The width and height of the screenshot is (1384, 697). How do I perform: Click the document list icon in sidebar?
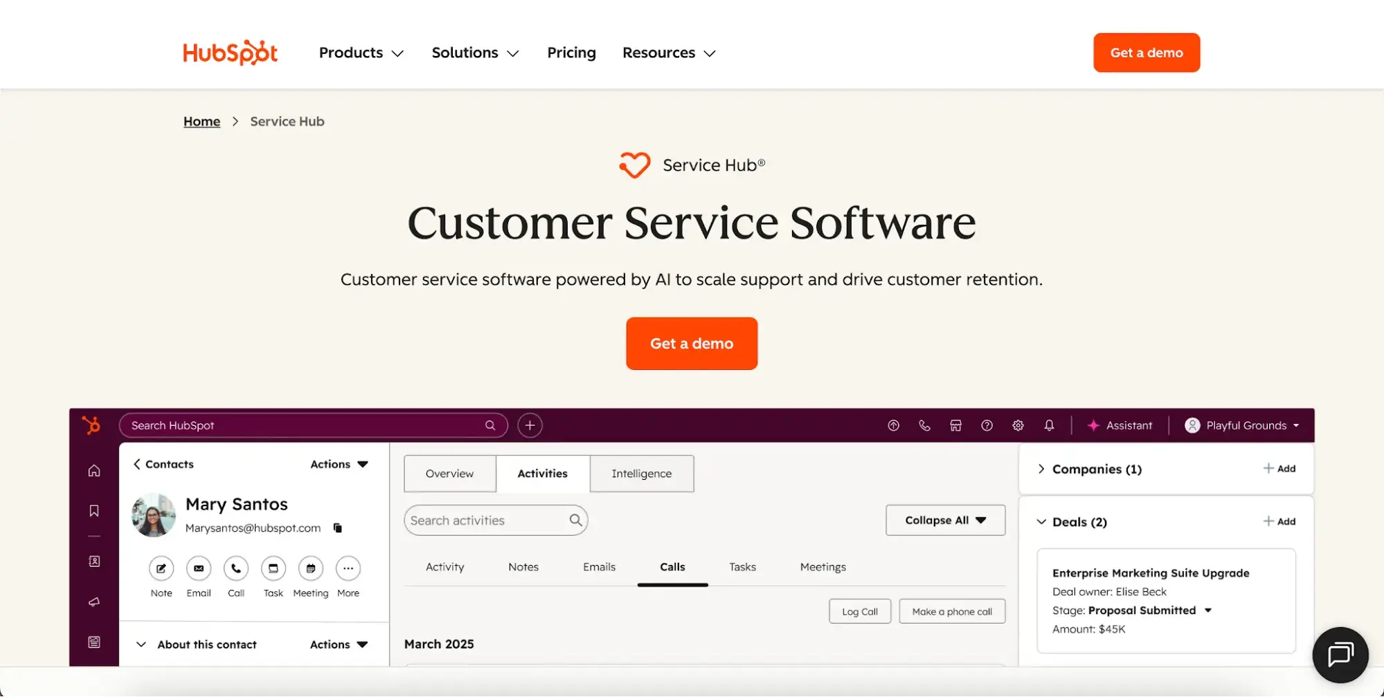(94, 642)
